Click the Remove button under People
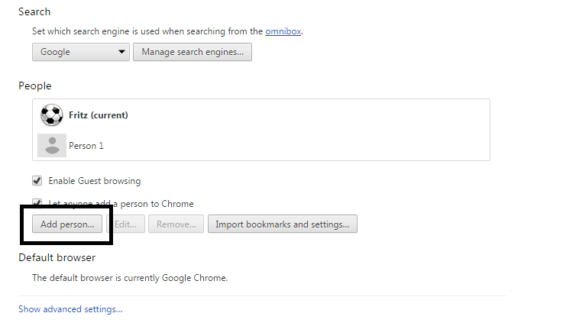The image size is (563, 326). click(x=176, y=224)
